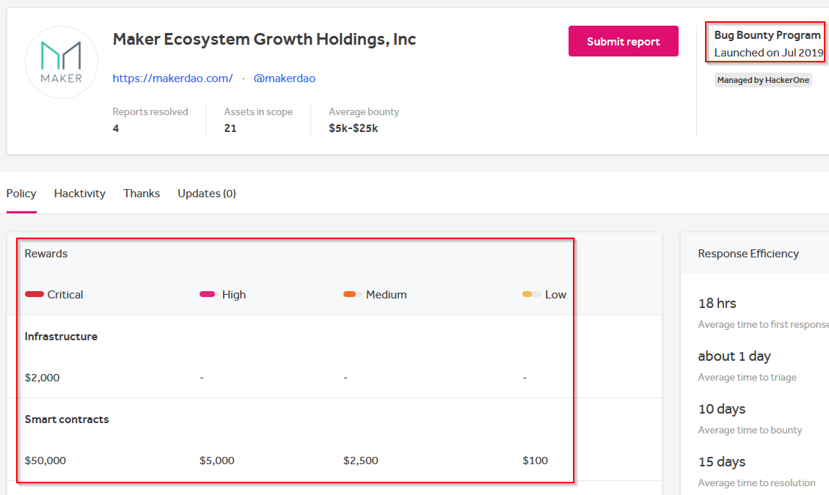Image resolution: width=829 pixels, height=495 pixels.
Task: Click the 10 days bounty time value
Action: tap(722, 409)
